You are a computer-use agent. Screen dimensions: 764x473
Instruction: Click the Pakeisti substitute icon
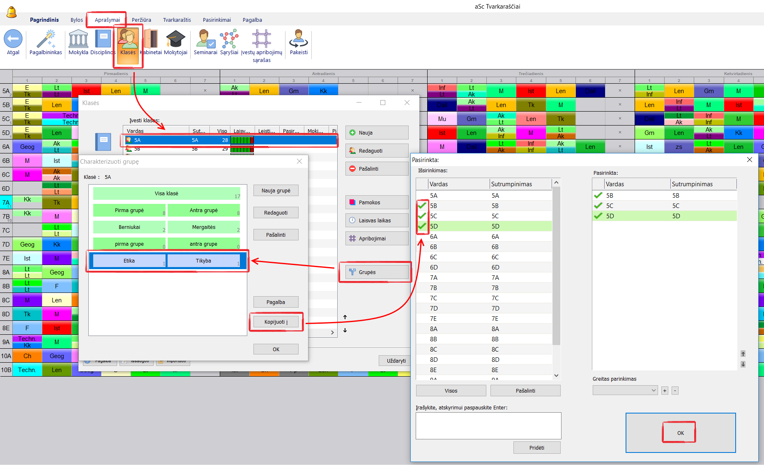point(299,39)
